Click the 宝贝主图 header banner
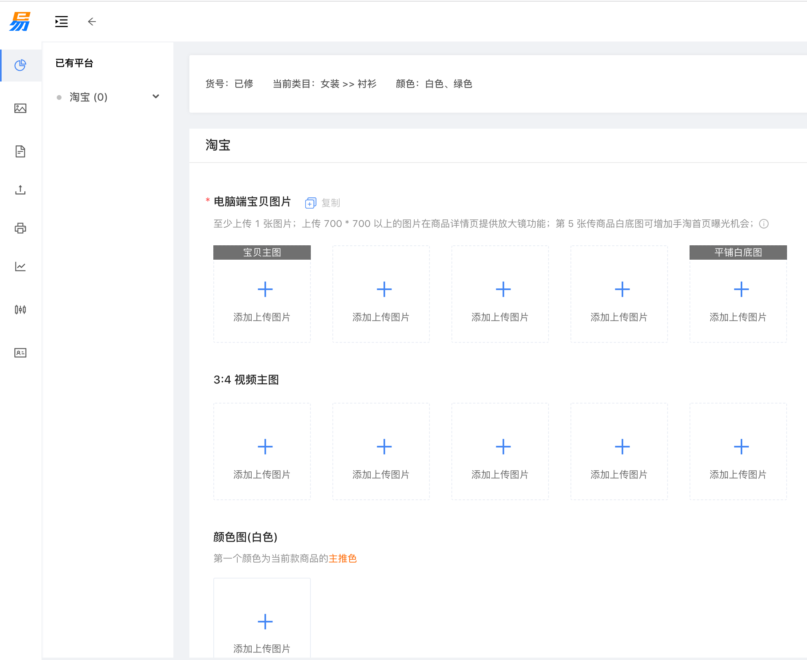The image size is (807, 660). 262,252
